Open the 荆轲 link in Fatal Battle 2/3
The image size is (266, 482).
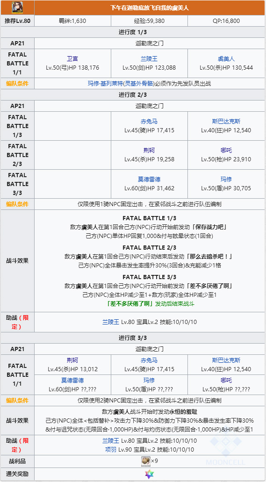[x=149, y=151]
